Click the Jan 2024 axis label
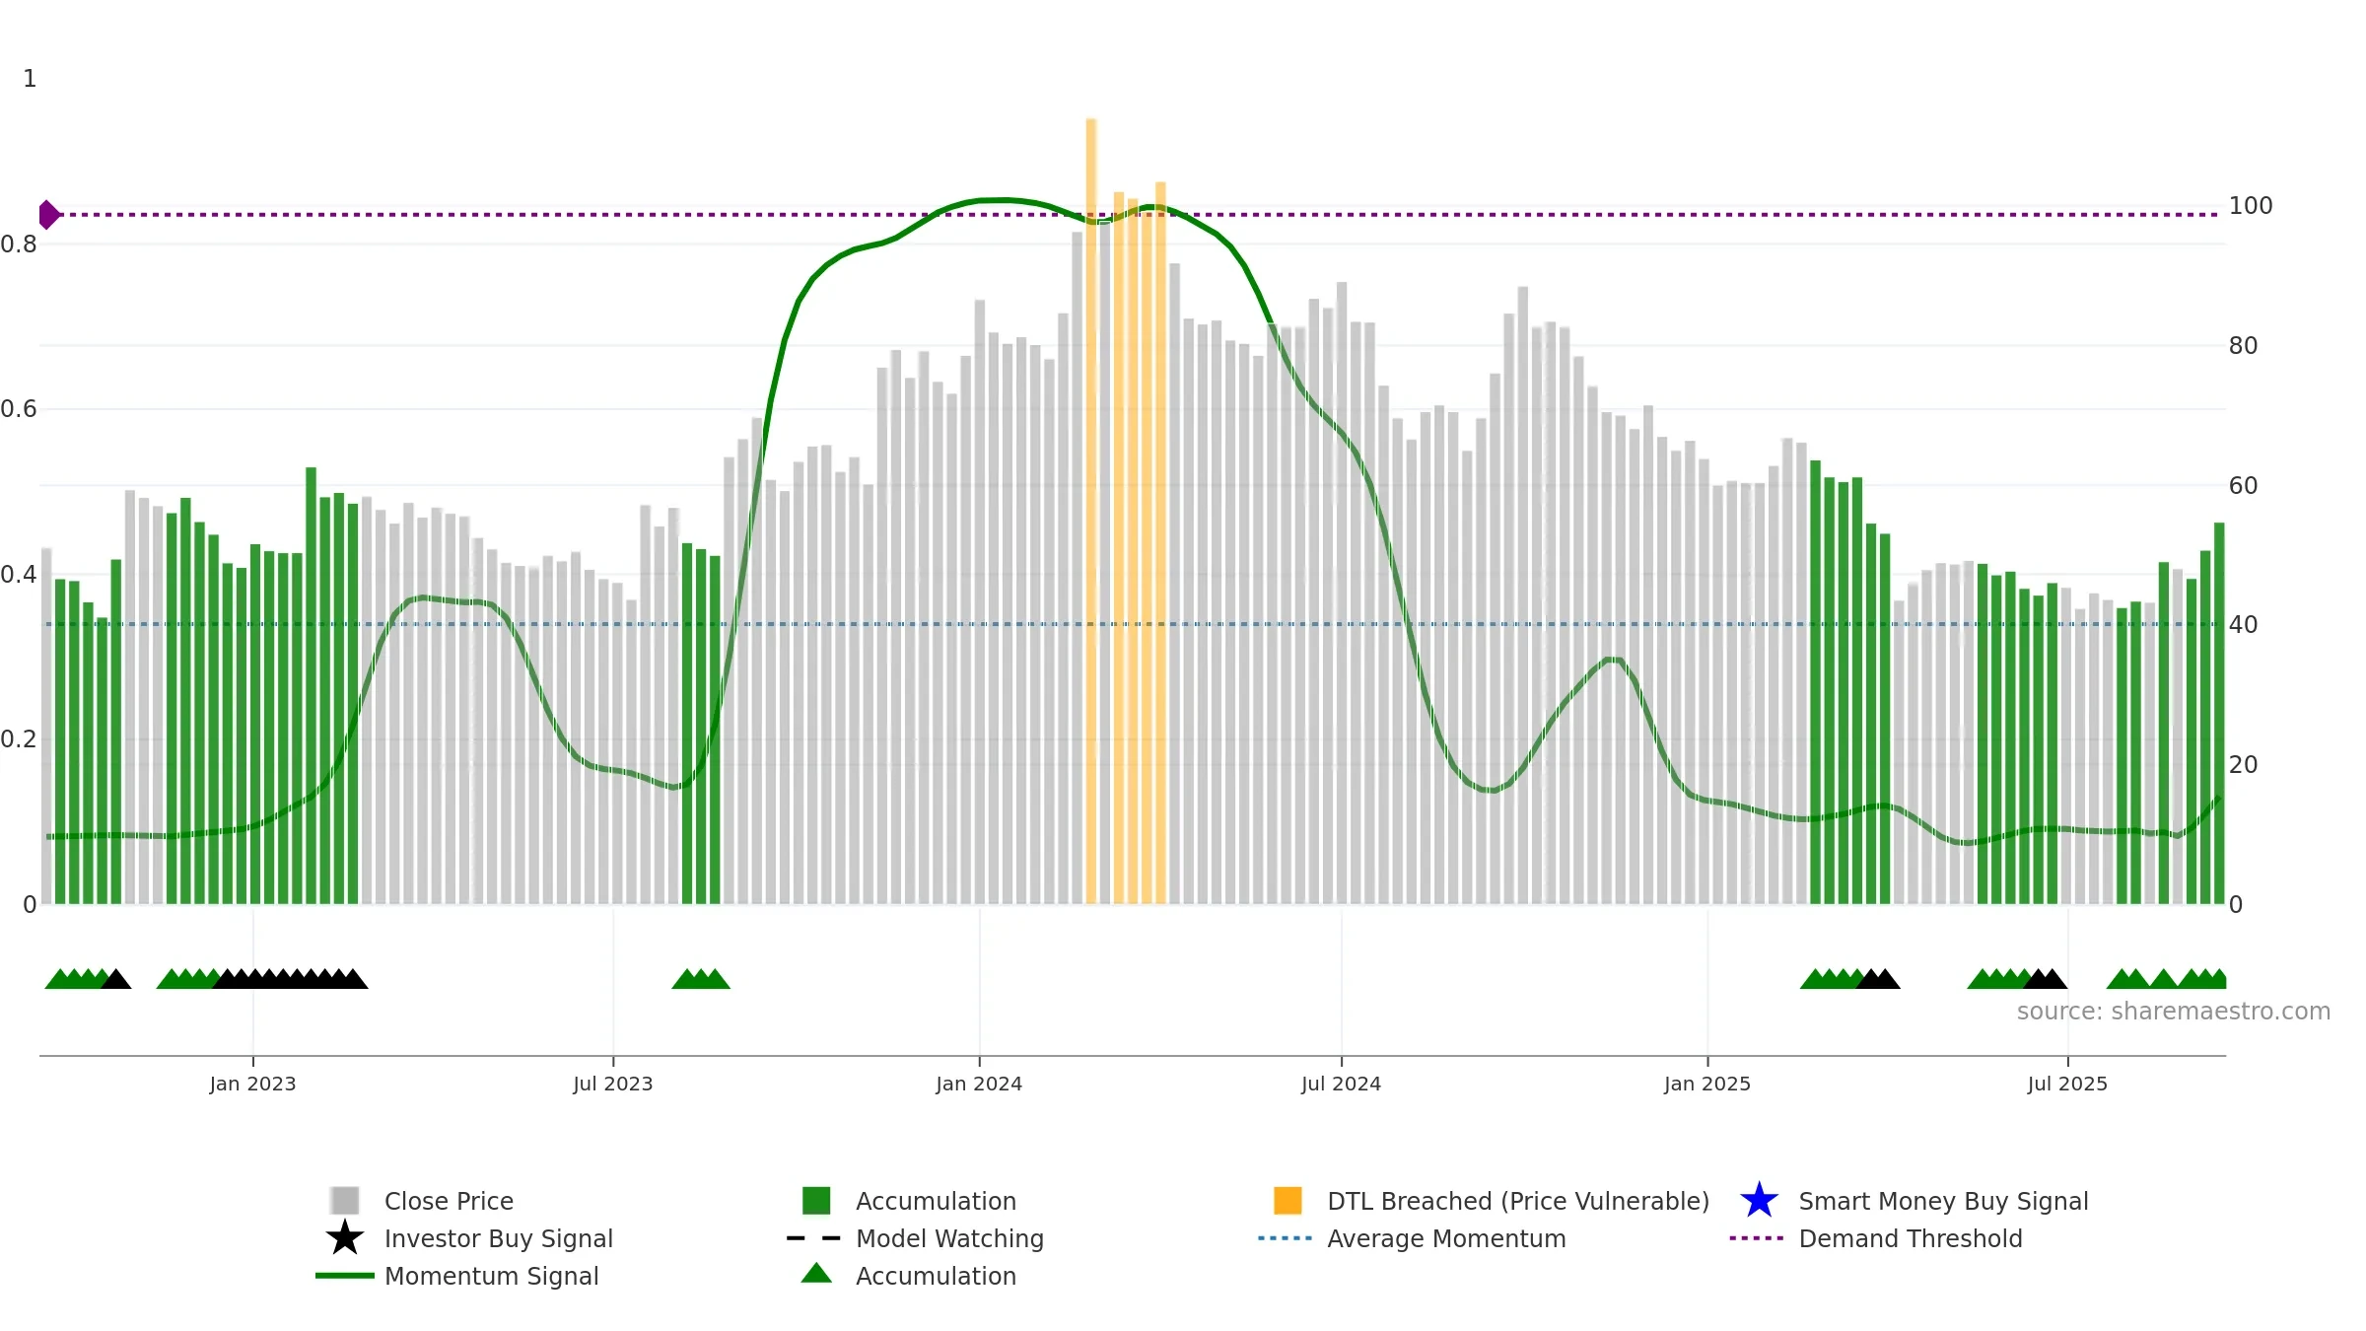 tap(979, 1085)
